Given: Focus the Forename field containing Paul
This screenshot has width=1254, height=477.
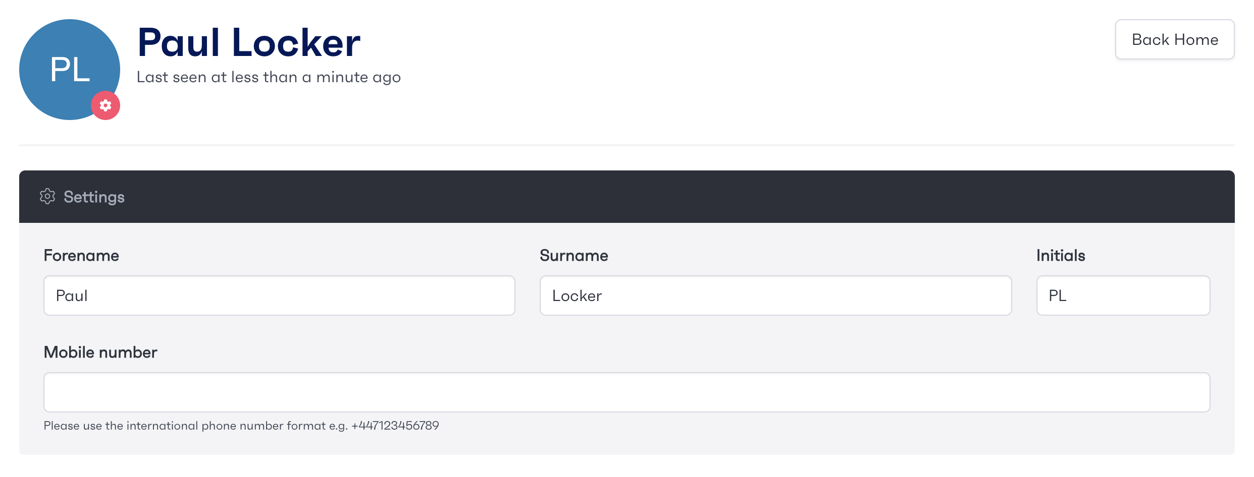Looking at the screenshot, I should click(x=279, y=295).
